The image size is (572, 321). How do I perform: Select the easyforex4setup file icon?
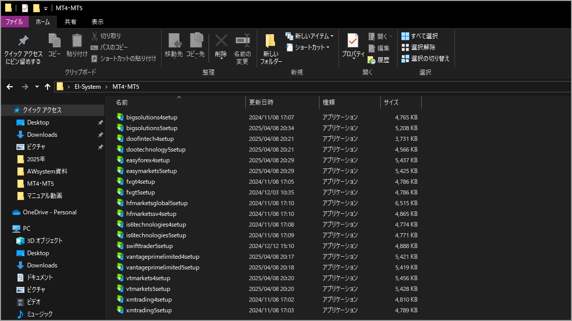pyautogui.click(x=120, y=160)
